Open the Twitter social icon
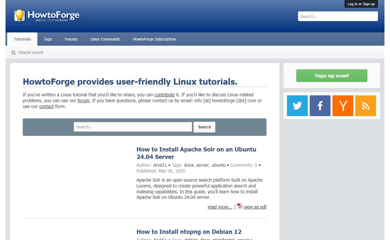 297,106
